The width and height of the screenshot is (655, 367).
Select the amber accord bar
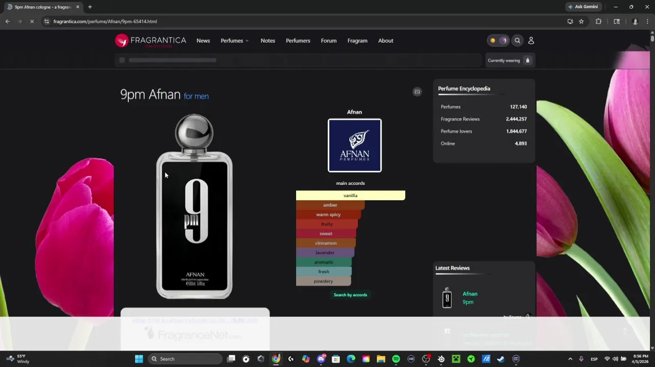click(330, 205)
